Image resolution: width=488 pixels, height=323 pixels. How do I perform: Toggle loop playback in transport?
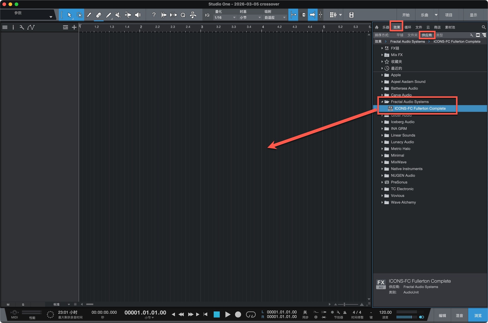pos(251,315)
